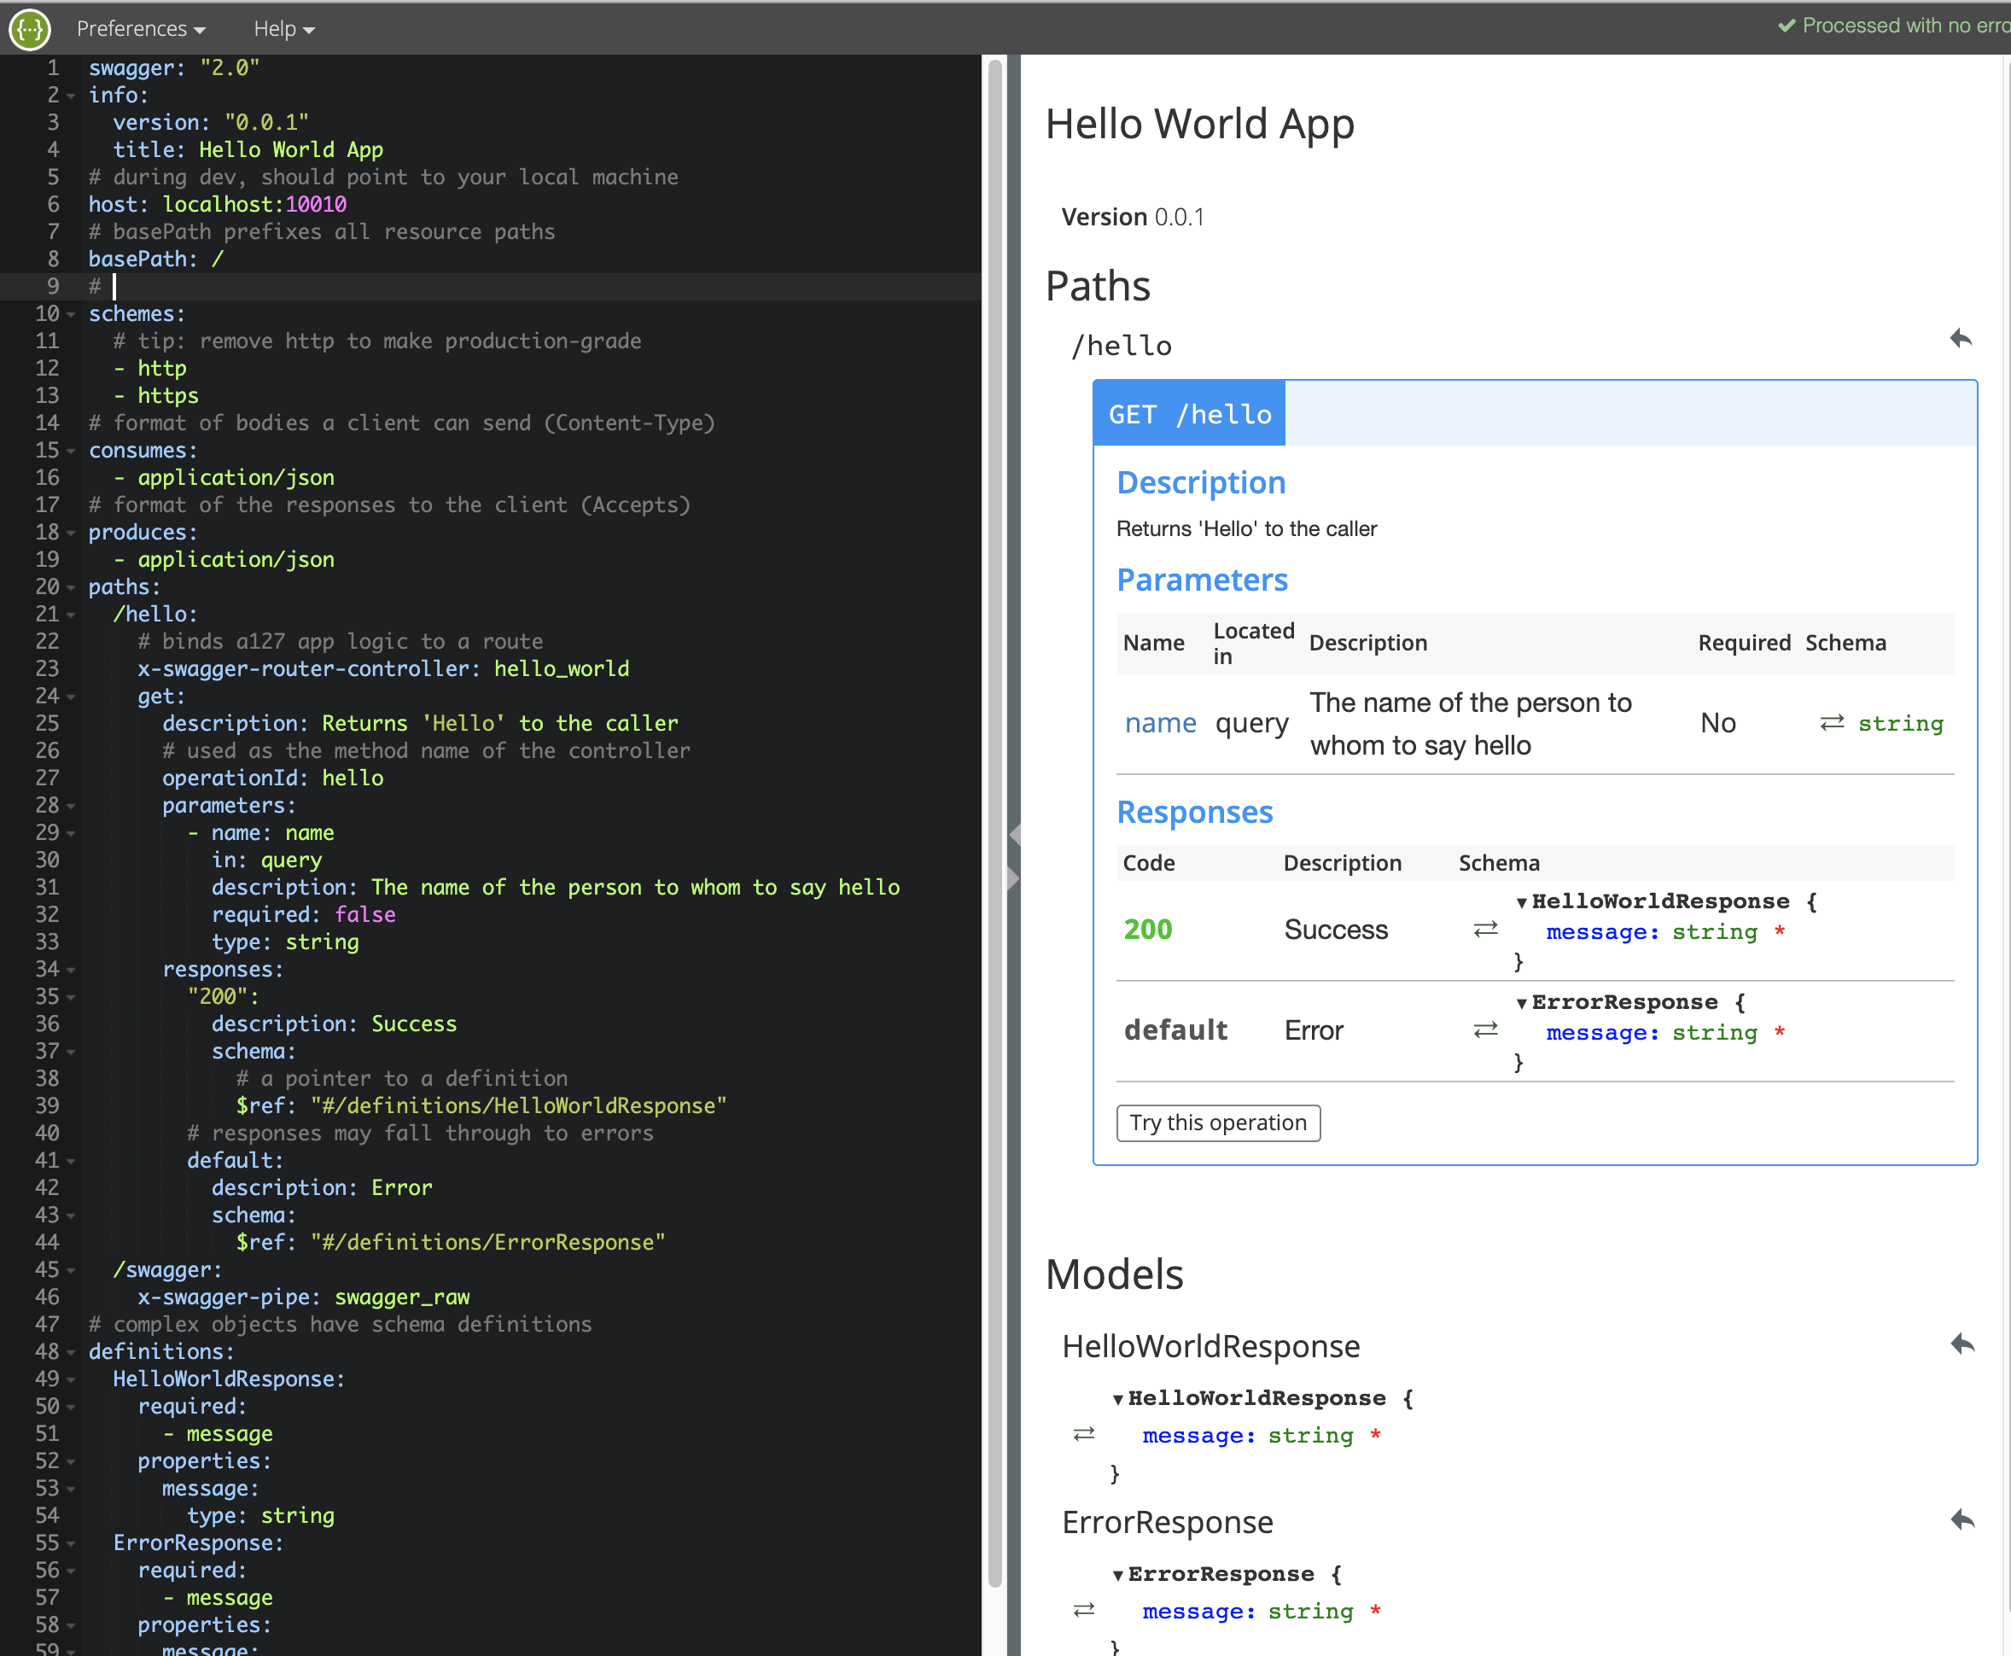Click the Swagger Editor logo icon
The height and width of the screenshot is (1656, 2011).
(30, 30)
